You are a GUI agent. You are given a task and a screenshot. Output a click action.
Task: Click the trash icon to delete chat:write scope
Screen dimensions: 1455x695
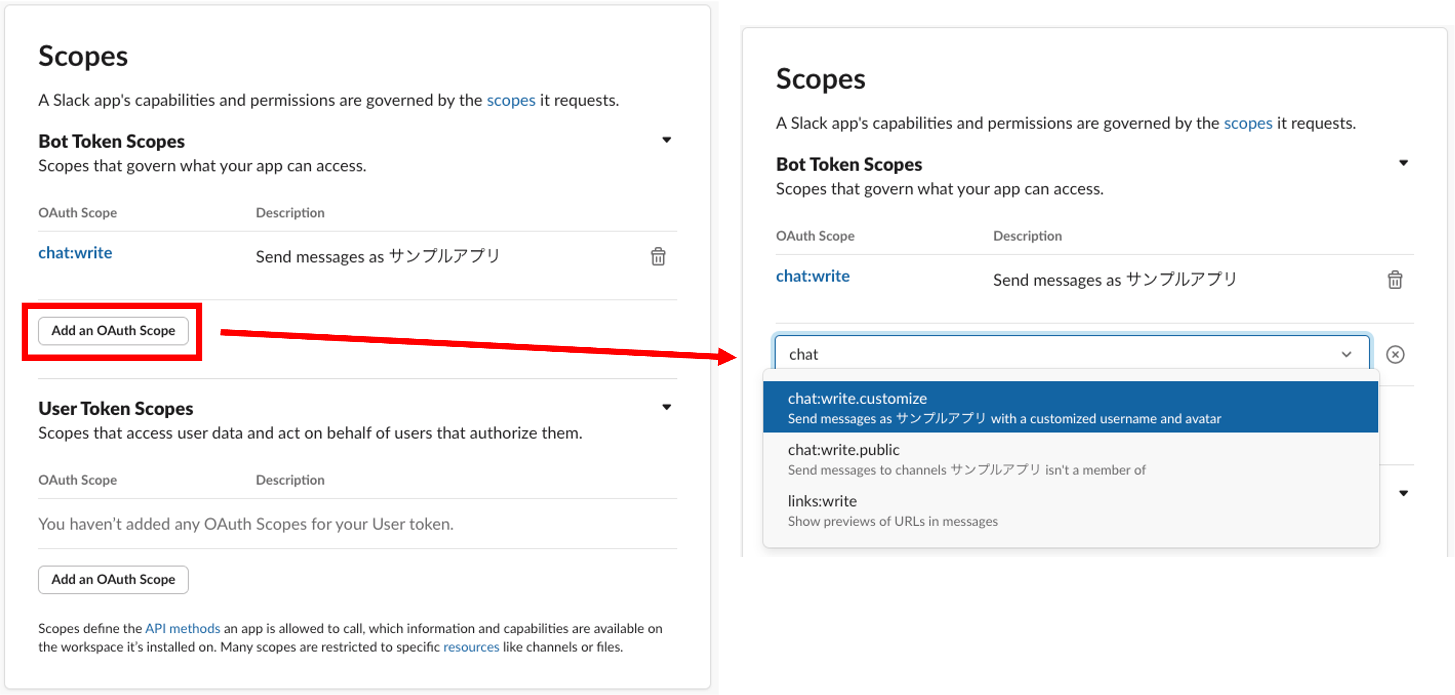tap(659, 256)
